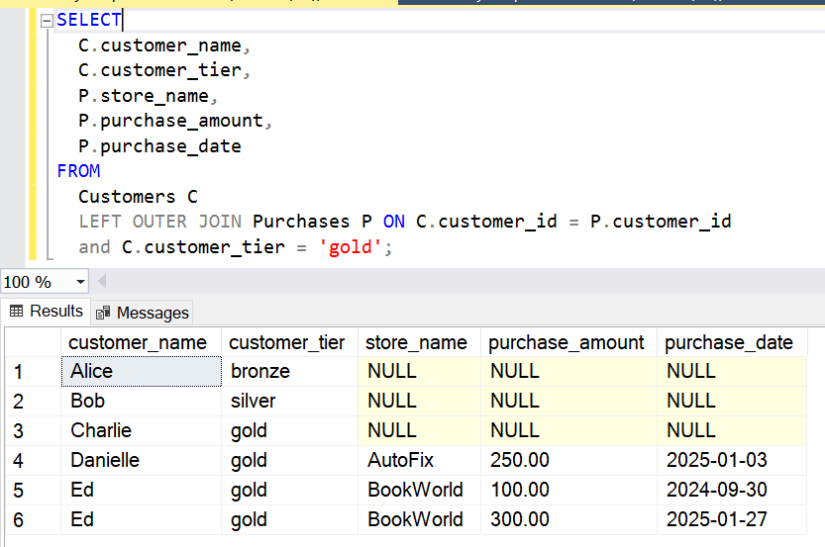Select the customer_name column header
The image size is (825, 547).
[140, 342]
